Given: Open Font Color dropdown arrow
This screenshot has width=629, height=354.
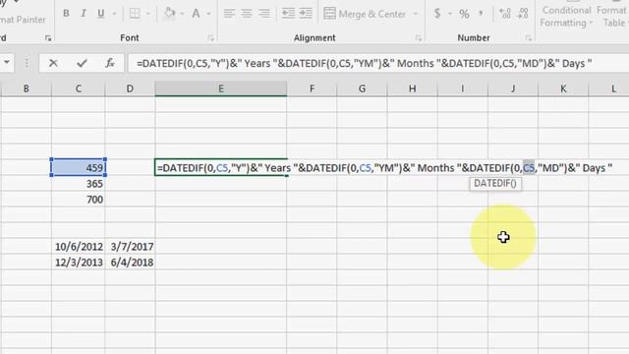Looking at the screenshot, I should [208, 14].
